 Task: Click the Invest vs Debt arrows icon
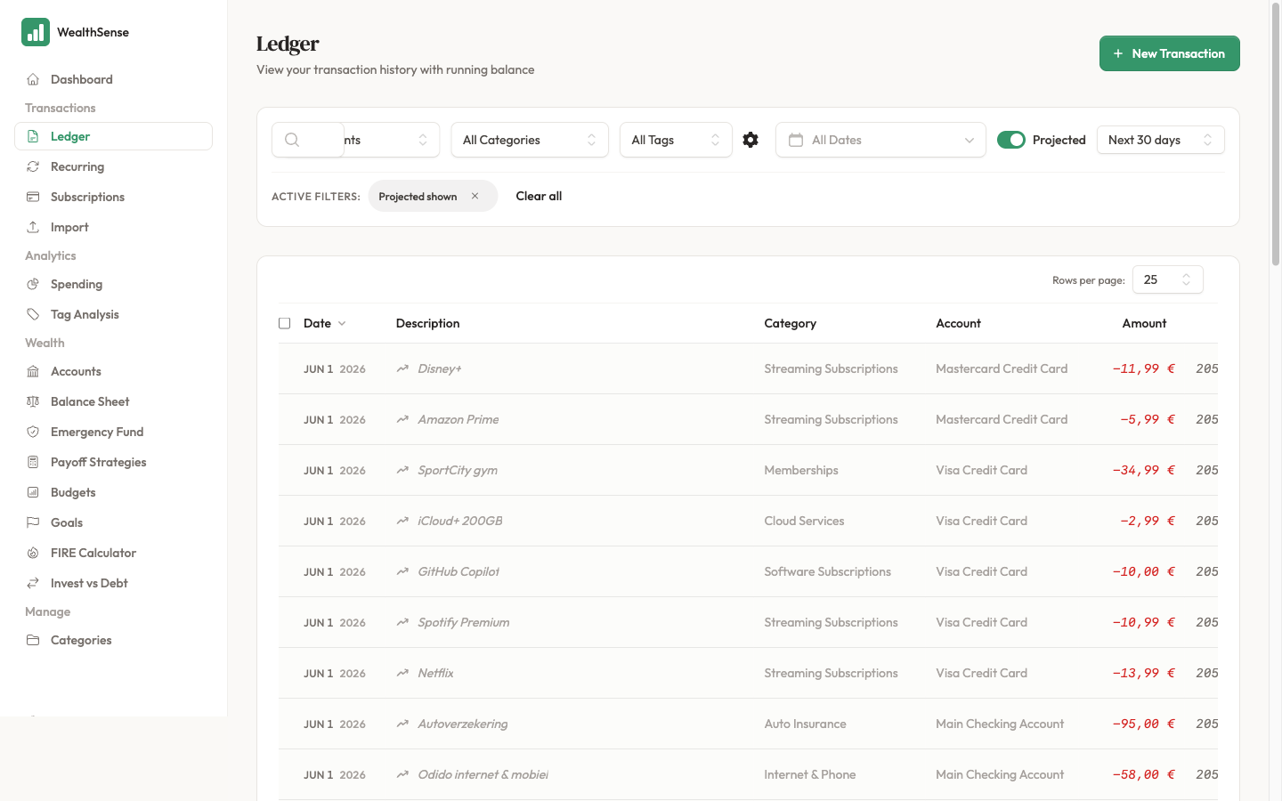tap(33, 583)
